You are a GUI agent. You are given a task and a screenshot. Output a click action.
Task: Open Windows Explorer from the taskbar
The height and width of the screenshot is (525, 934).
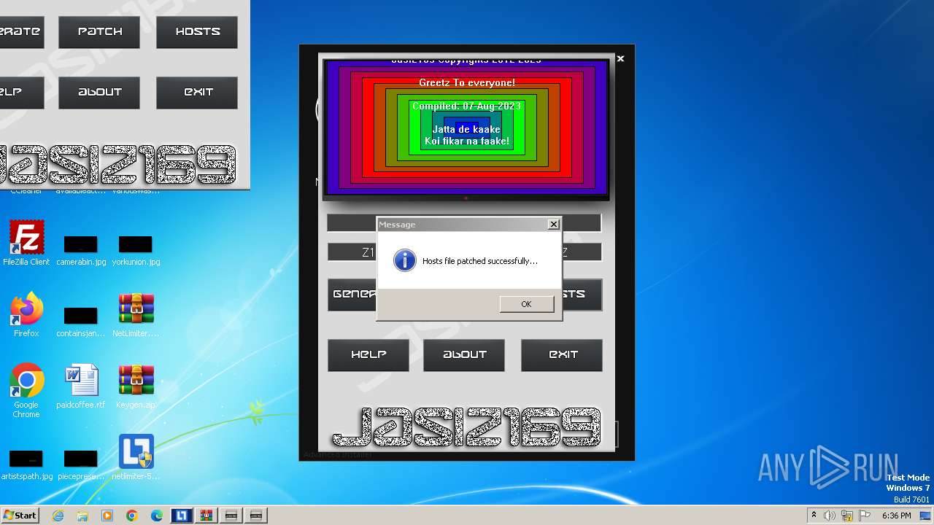(x=82, y=516)
